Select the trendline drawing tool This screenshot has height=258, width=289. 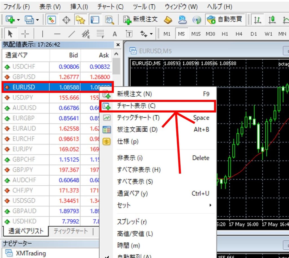click(x=72, y=34)
